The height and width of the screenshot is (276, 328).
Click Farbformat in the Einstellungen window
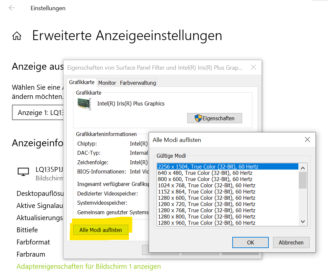pos(33,242)
